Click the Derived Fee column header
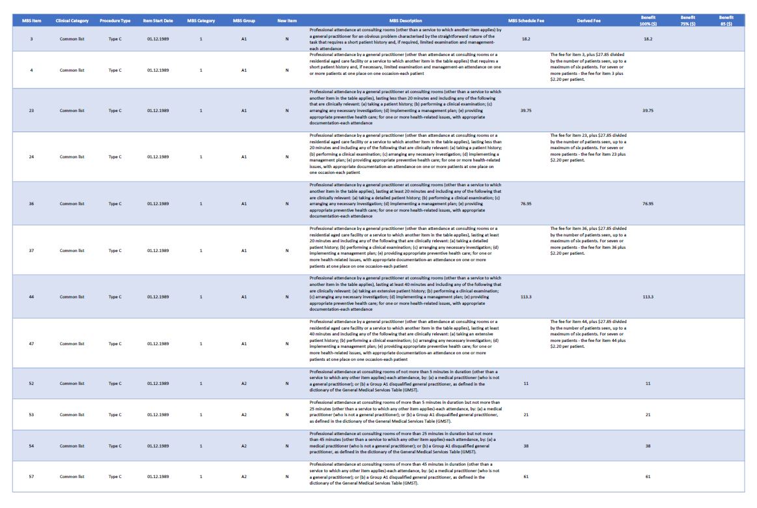Viewport: 757px width, 508px height. click(588, 21)
